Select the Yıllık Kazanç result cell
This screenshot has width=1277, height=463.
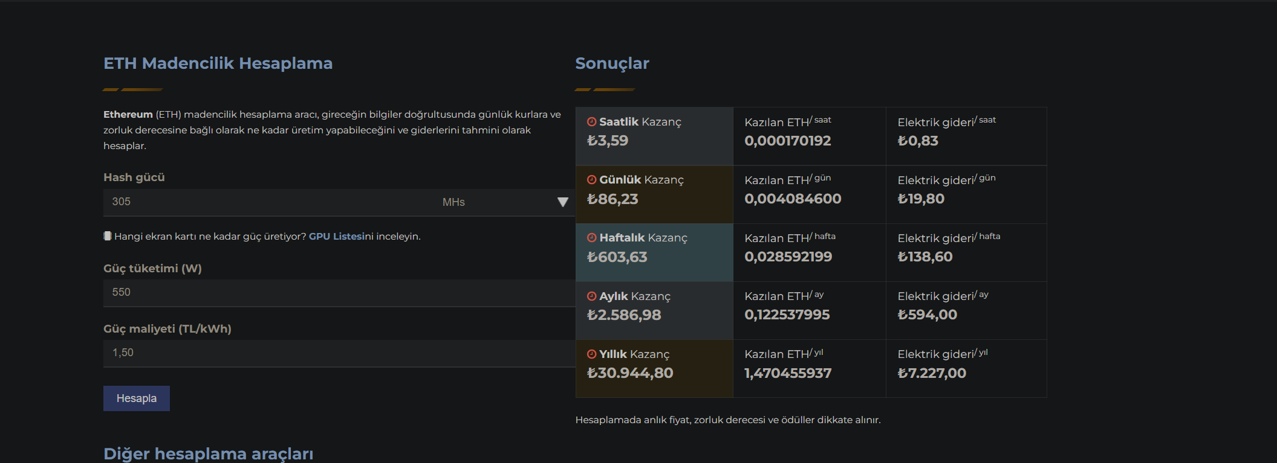coord(654,368)
